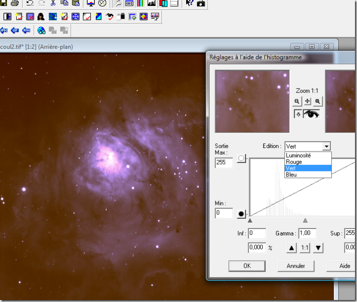Click the Annuler button
The width and height of the screenshot is (357, 302).
pos(296,266)
